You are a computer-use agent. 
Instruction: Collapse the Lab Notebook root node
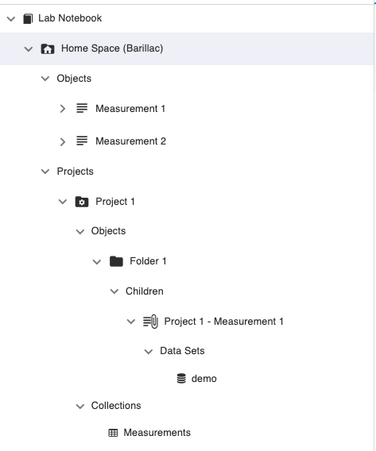tap(11, 19)
